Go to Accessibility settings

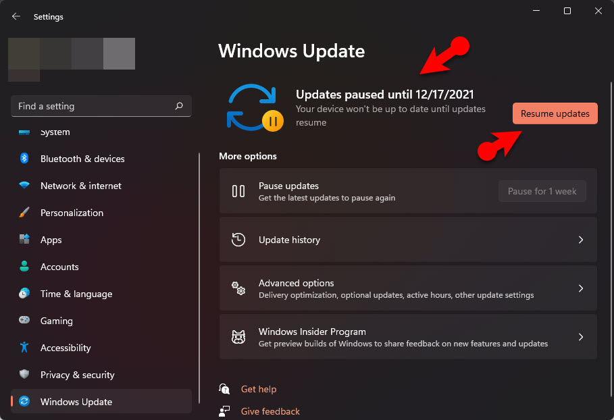101,348
